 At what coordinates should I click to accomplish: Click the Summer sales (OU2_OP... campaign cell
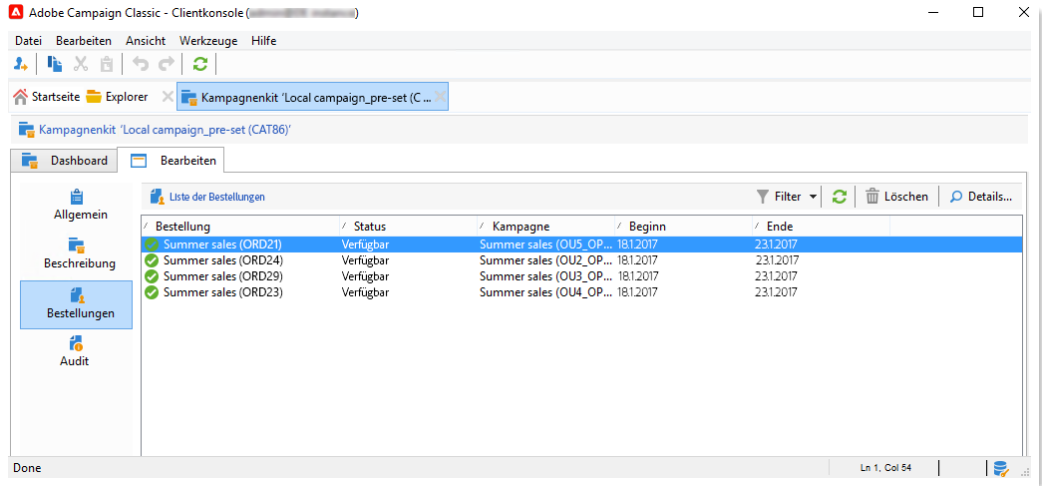pos(544,259)
